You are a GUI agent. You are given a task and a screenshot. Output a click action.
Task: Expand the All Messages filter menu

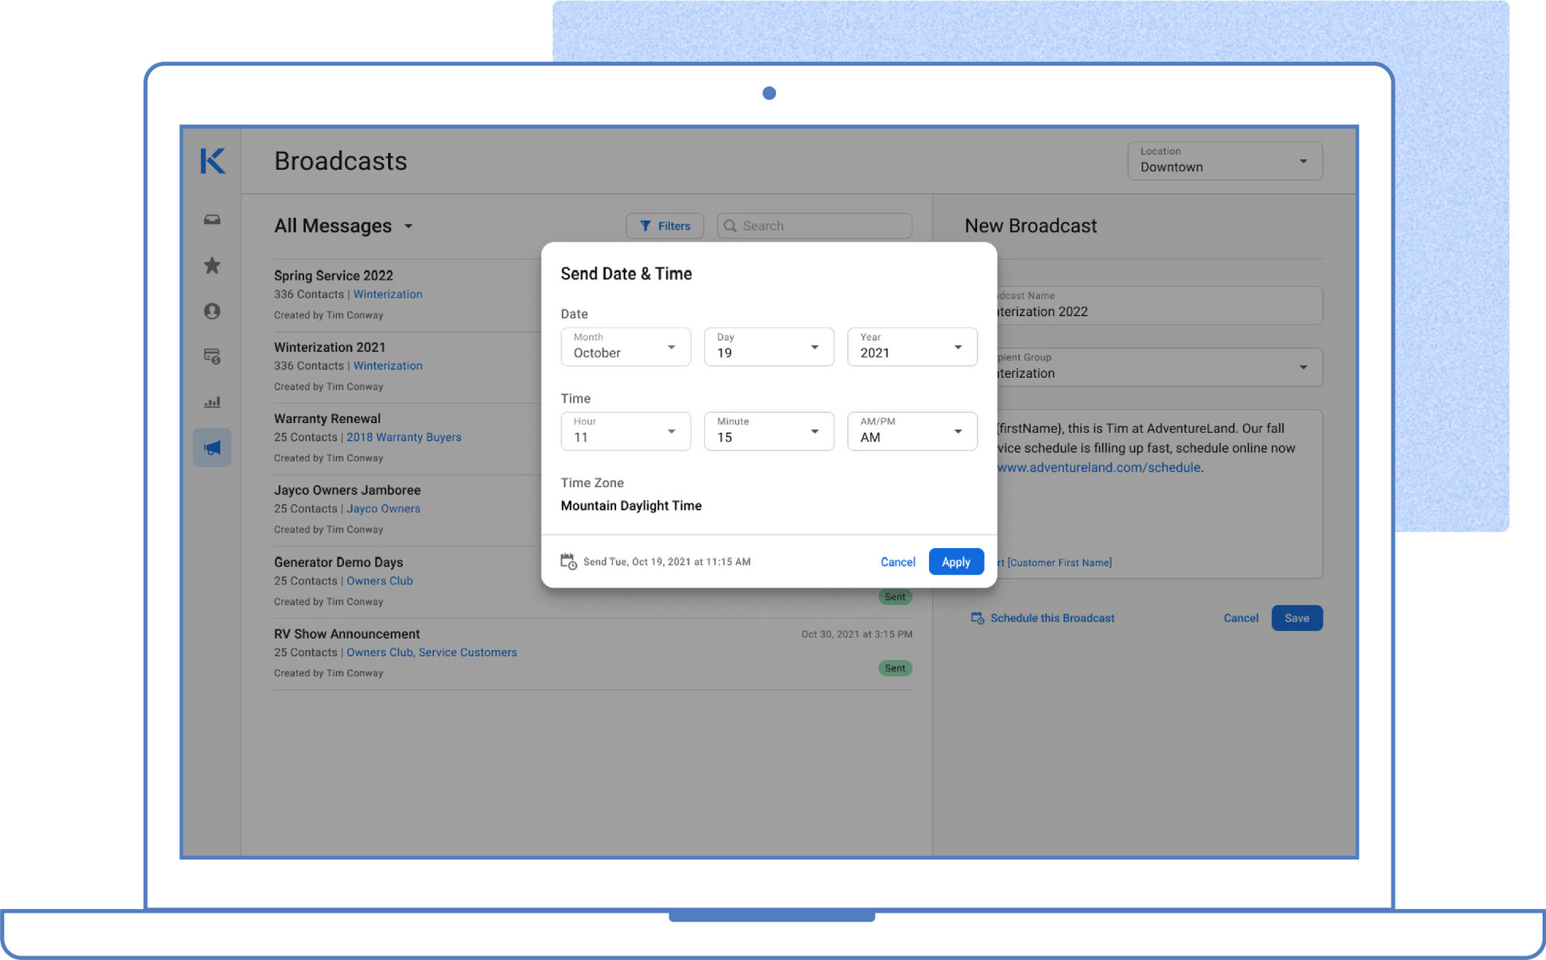[409, 226]
